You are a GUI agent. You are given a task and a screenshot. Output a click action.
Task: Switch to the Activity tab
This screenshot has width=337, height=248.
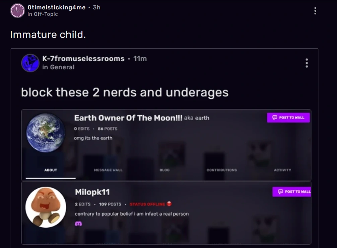pyautogui.click(x=282, y=170)
